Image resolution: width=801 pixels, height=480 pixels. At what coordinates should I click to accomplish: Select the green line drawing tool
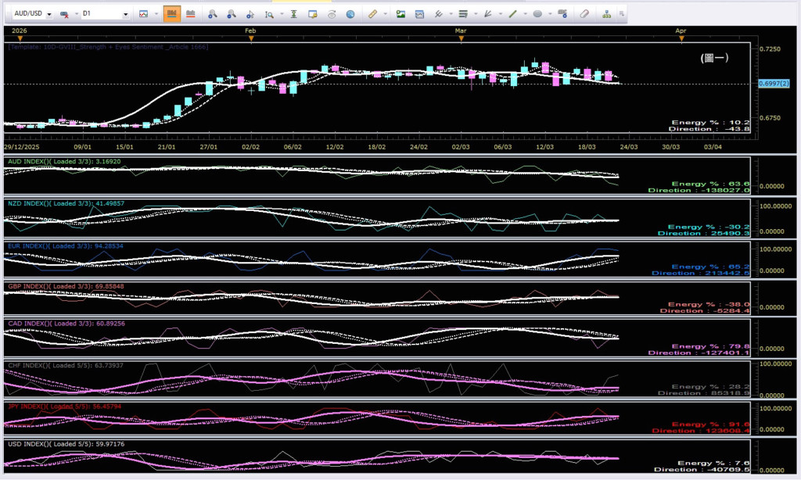pyautogui.click(x=513, y=14)
